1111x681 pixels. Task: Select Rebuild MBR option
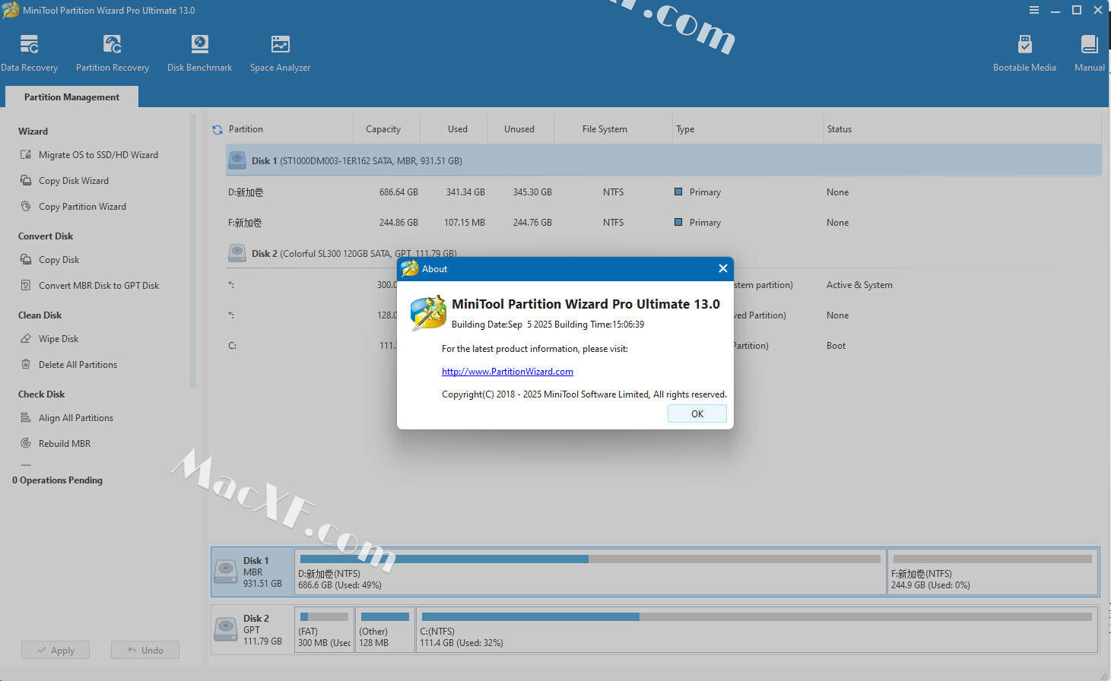point(65,444)
